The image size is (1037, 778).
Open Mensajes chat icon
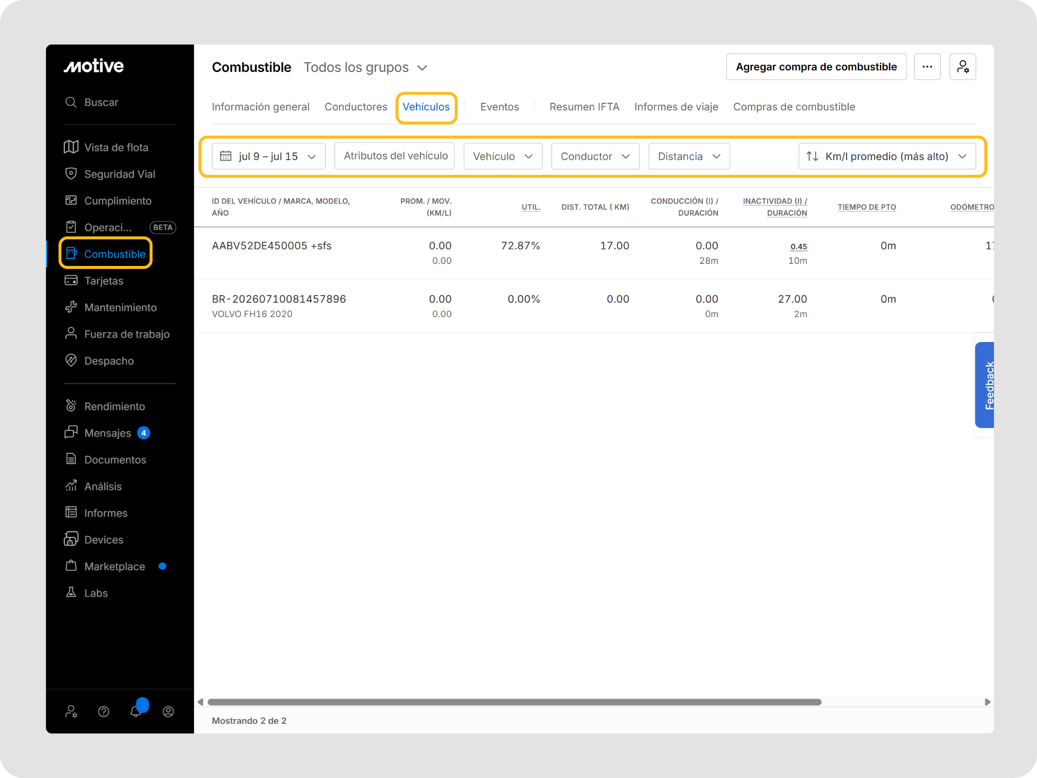[71, 433]
